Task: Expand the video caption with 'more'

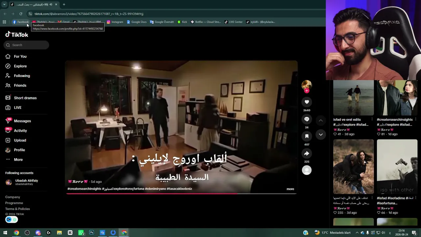Action: click(x=290, y=189)
